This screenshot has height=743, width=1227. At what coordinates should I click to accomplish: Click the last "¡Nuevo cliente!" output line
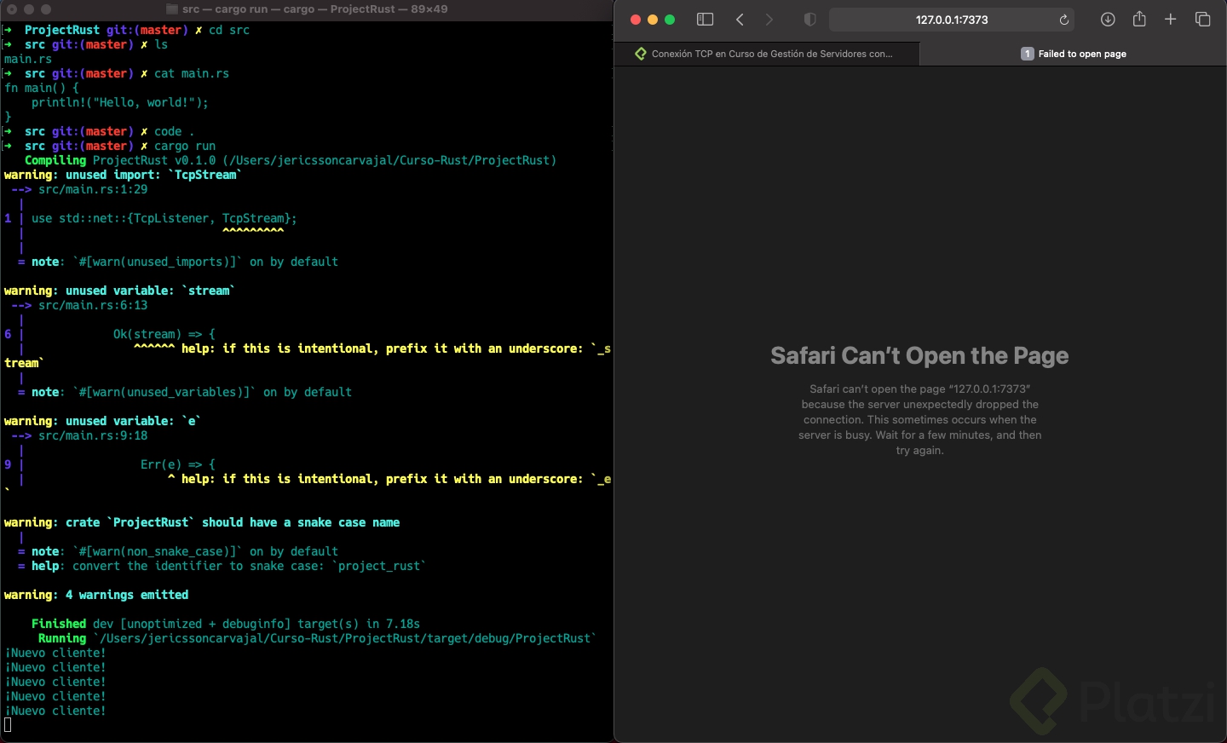click(55, 711)
